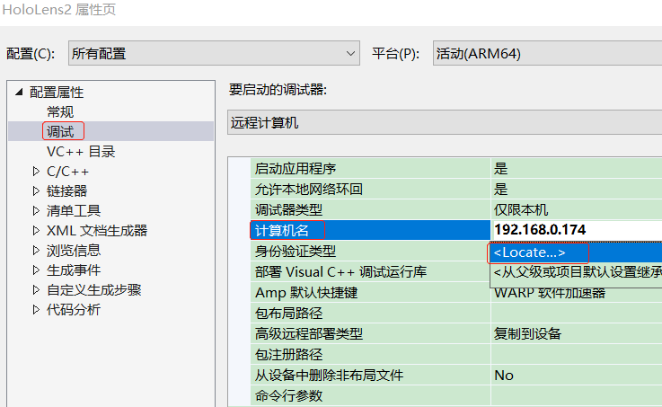
Task: Click the empty value cell of 命令行参数
Action: click(577, 395)
